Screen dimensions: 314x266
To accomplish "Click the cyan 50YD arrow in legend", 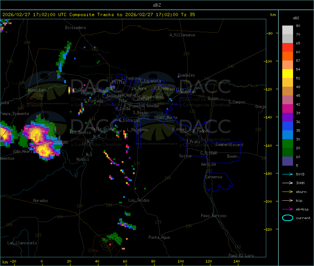I will pos(287,174).
